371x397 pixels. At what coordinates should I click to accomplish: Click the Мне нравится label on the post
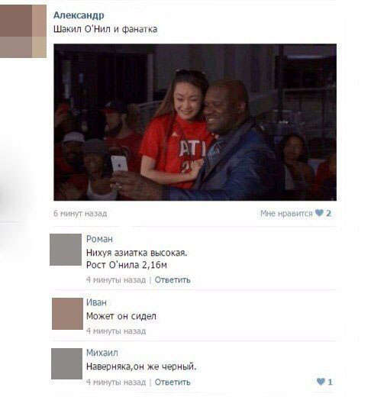pyautogui.click(x=286, y=213)
